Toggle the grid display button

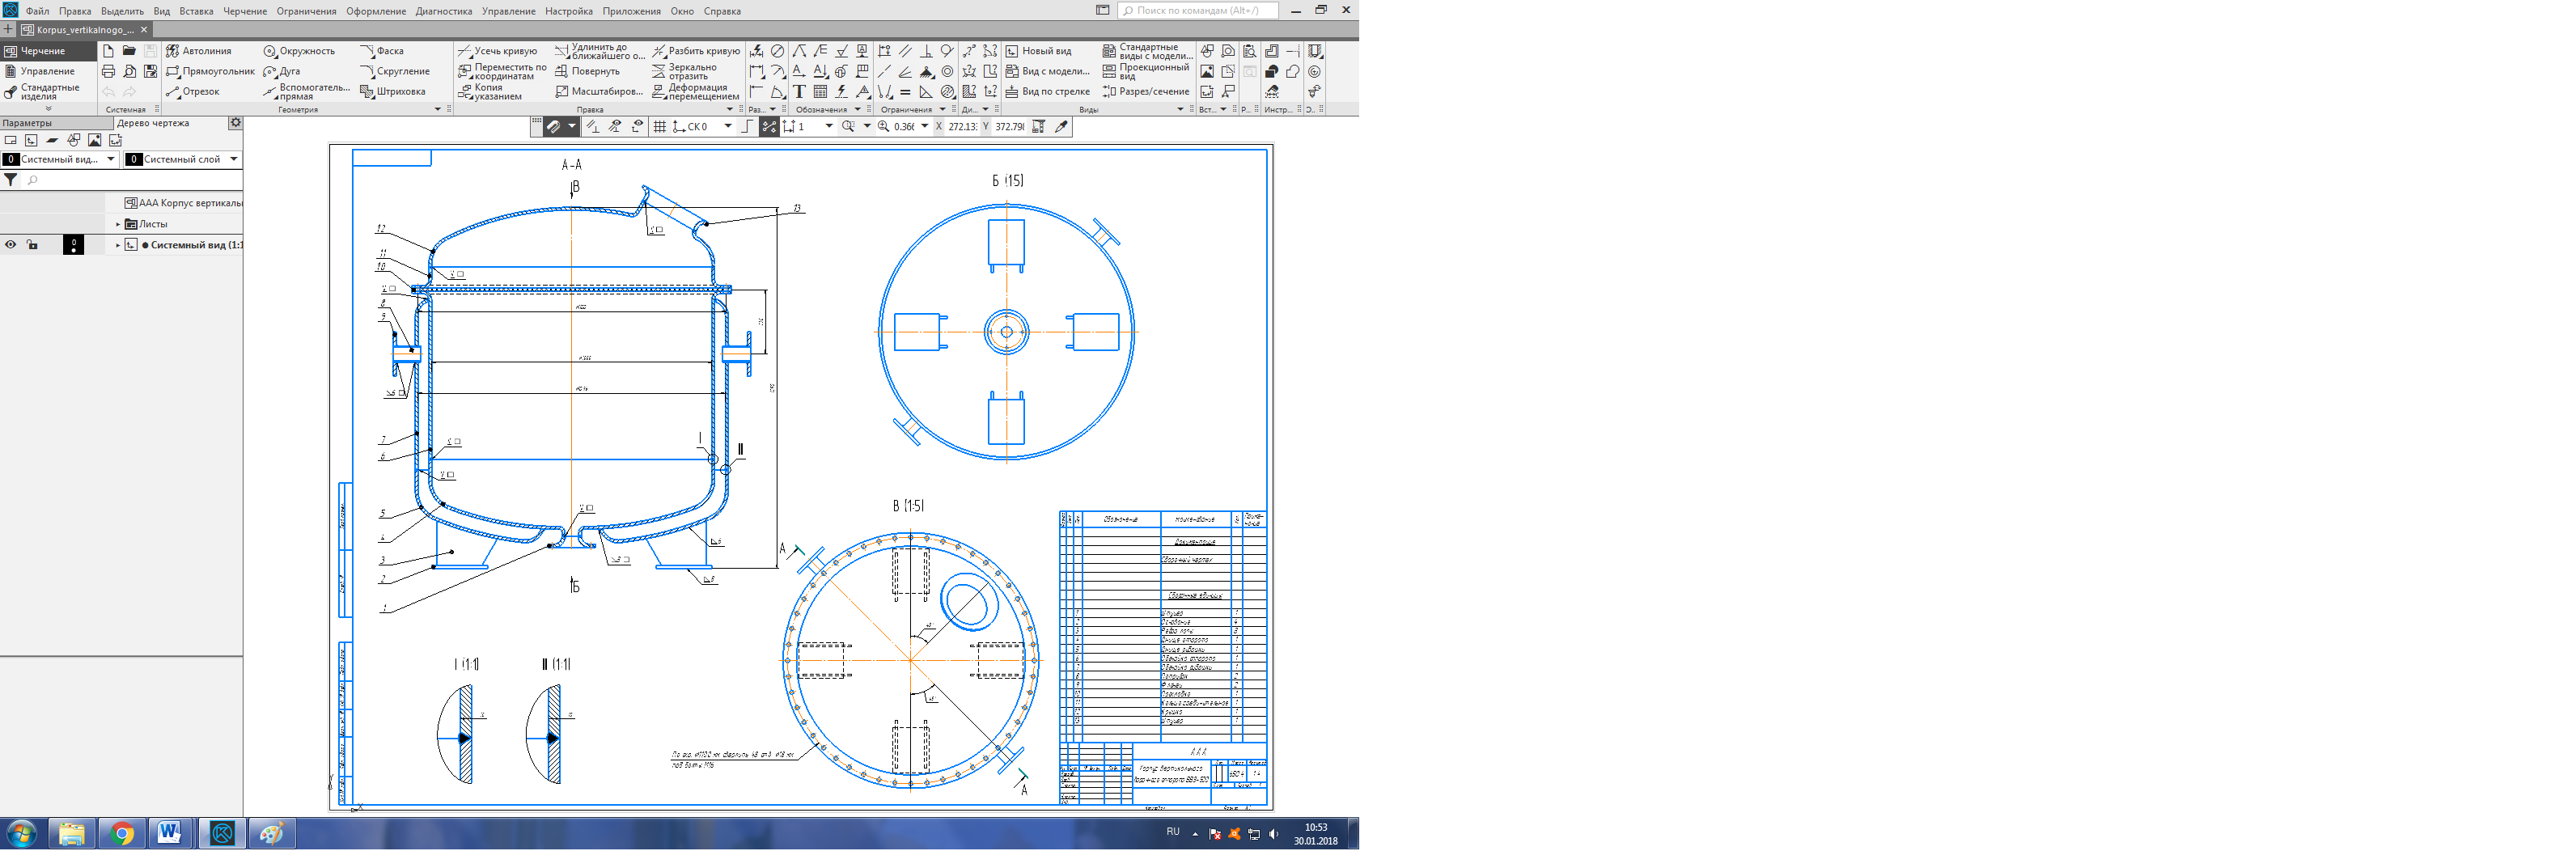tap(659, 127)
